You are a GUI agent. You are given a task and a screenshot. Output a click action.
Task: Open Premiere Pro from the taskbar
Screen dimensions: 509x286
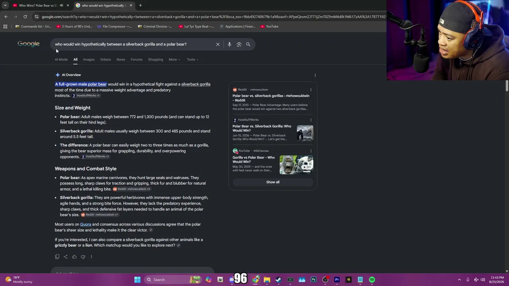(x=337, y=280)
